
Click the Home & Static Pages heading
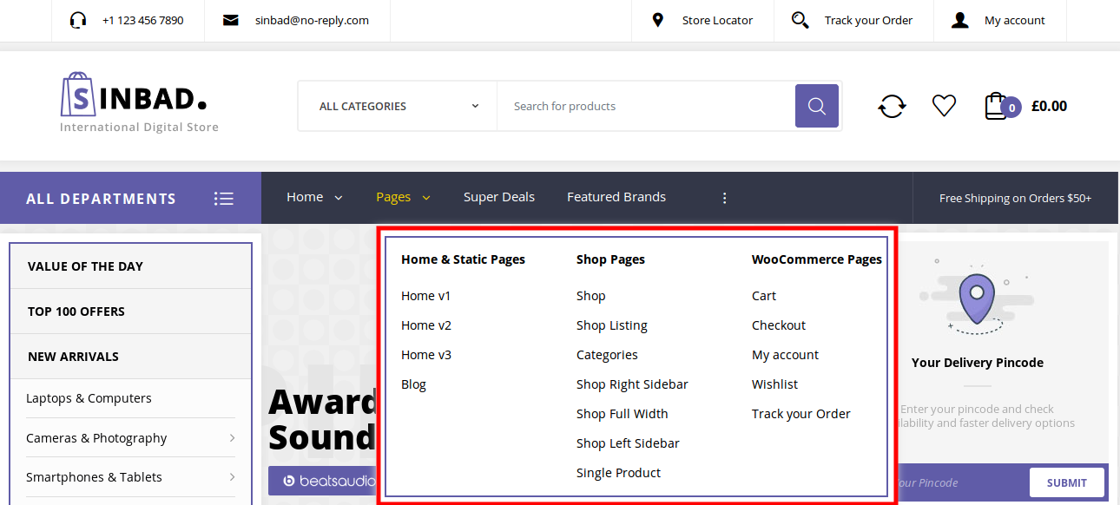(x=464, y=259)
